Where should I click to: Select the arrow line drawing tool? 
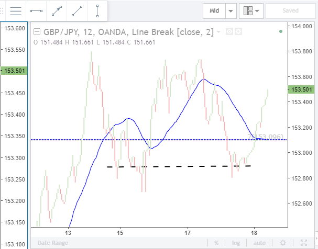click(57, 11)
